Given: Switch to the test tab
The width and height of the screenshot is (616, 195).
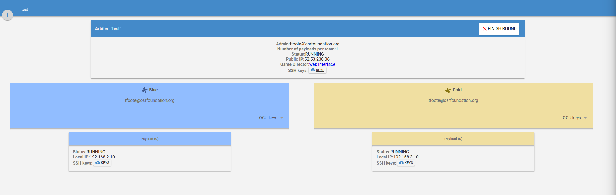Looking at the screenshot, I should (25, 10).
